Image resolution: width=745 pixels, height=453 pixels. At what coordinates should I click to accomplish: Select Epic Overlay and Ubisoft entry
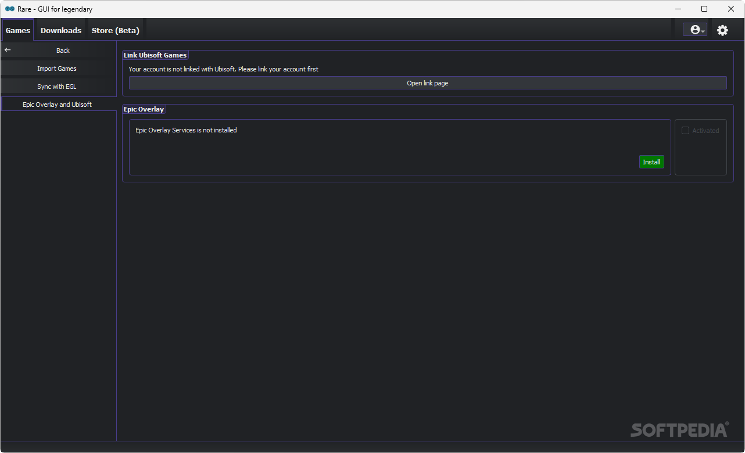pyautogui.click(x=58, y=105)
